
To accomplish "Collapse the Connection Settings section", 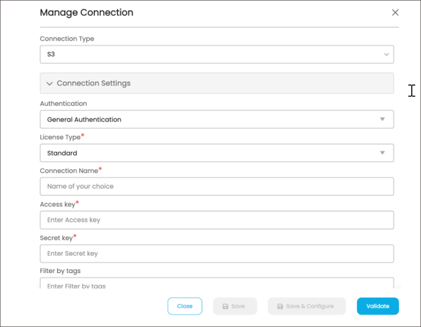I will pyautogui.click(x=217, y=83).
